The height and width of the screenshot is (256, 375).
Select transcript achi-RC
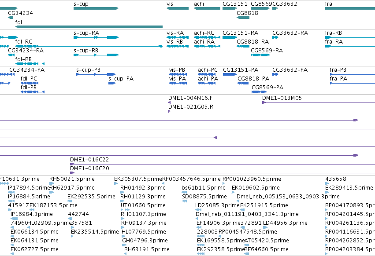click(x=207, y=37)
